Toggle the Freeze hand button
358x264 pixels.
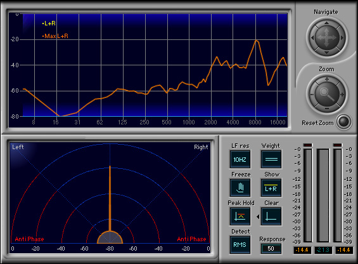point(240,188)
